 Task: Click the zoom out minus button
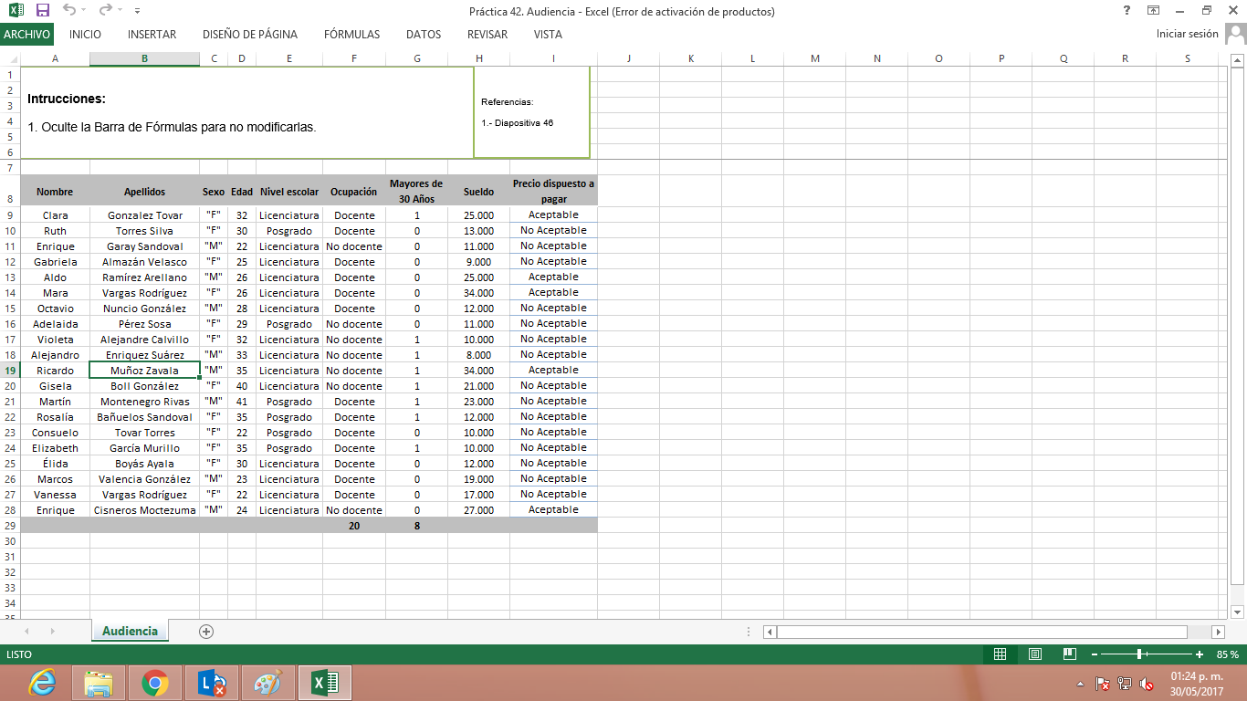point(1095,654)
